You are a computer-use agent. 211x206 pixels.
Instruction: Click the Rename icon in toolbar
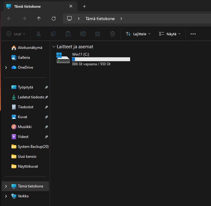[83, 34]
